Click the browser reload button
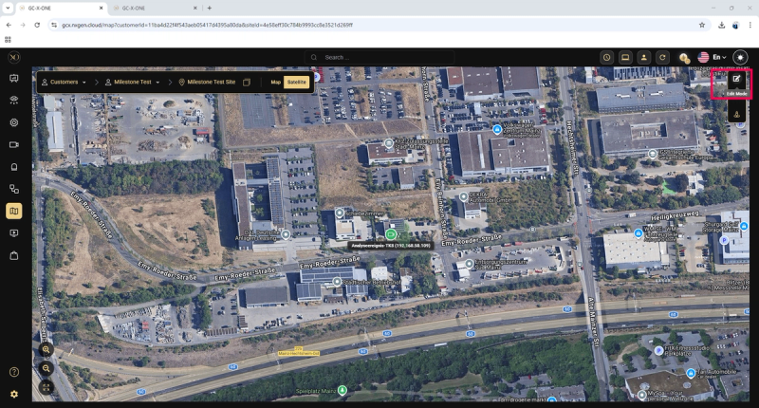Screen dimensions: 759x408 pos(37,25)
